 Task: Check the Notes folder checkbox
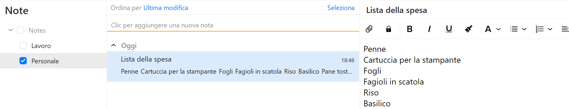[x=20, y=30]
